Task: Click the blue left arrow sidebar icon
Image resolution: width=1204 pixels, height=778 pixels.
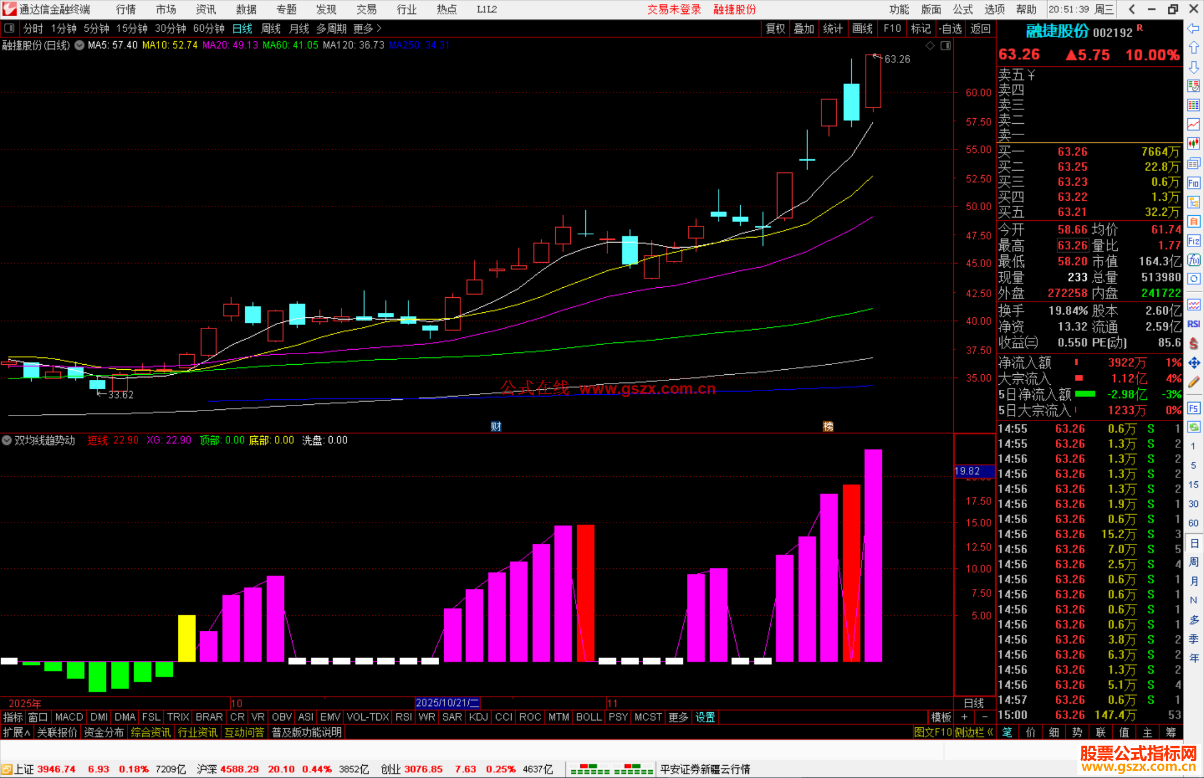Action: (x=1193, y=28)
